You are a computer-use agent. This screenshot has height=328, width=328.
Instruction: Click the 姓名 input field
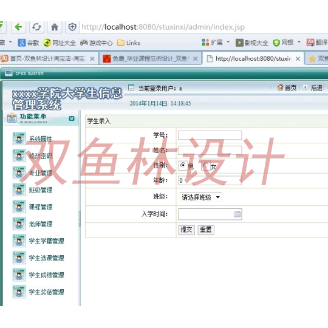[210, 151]
